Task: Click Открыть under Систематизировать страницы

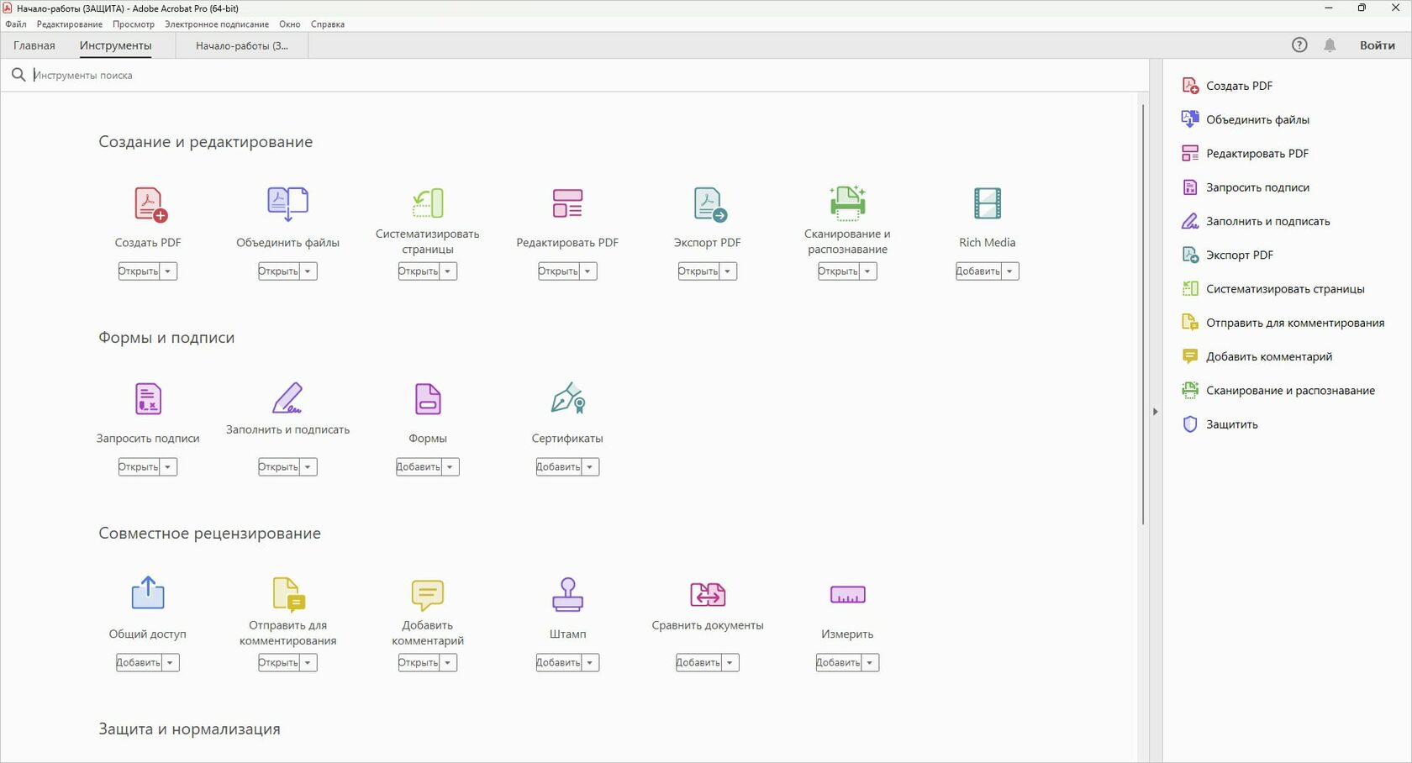Action: pos(419,271)
